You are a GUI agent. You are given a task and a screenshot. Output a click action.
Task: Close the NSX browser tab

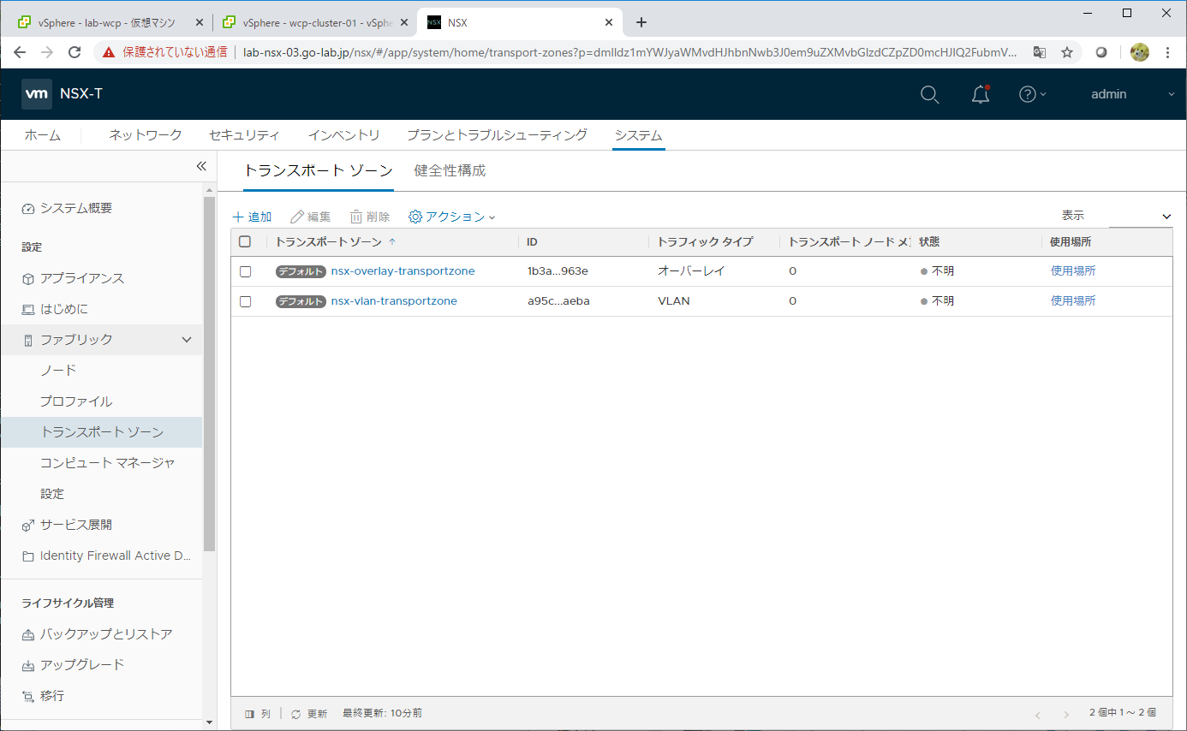(609, 22)
